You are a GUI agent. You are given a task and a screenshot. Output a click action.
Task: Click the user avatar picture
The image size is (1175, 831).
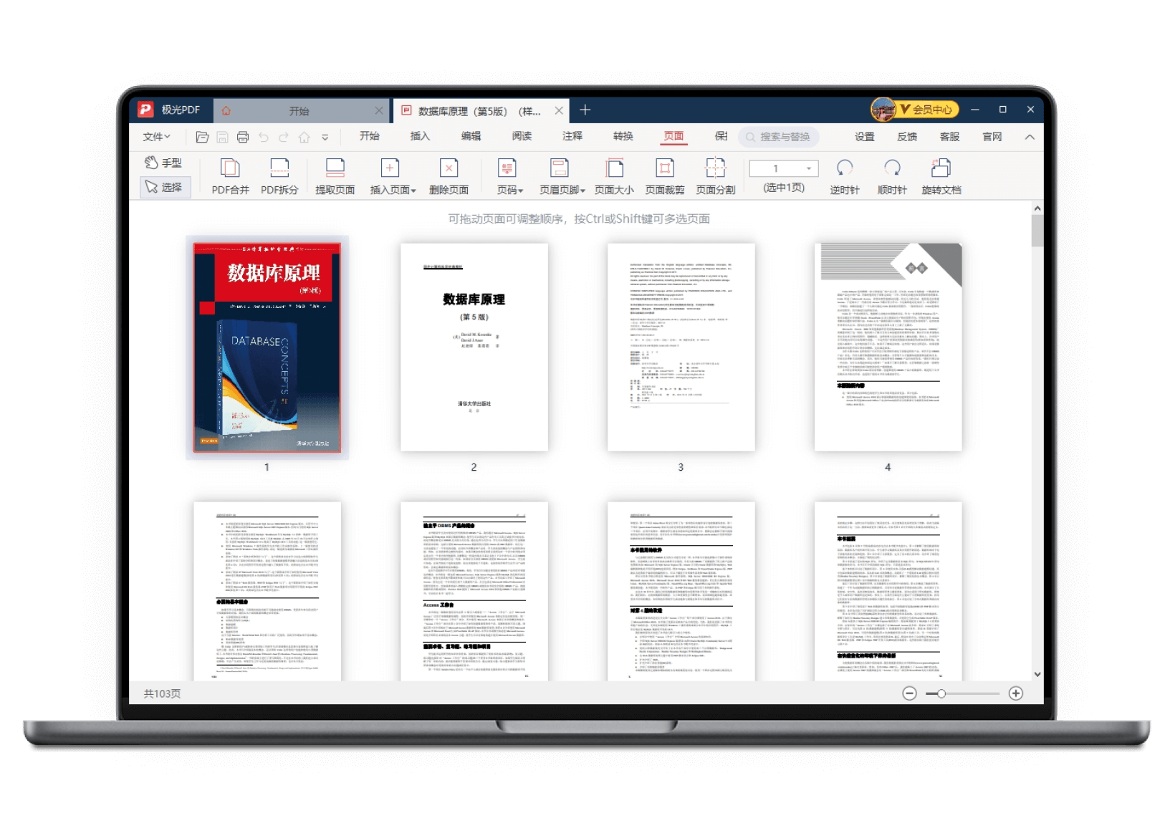883,109
